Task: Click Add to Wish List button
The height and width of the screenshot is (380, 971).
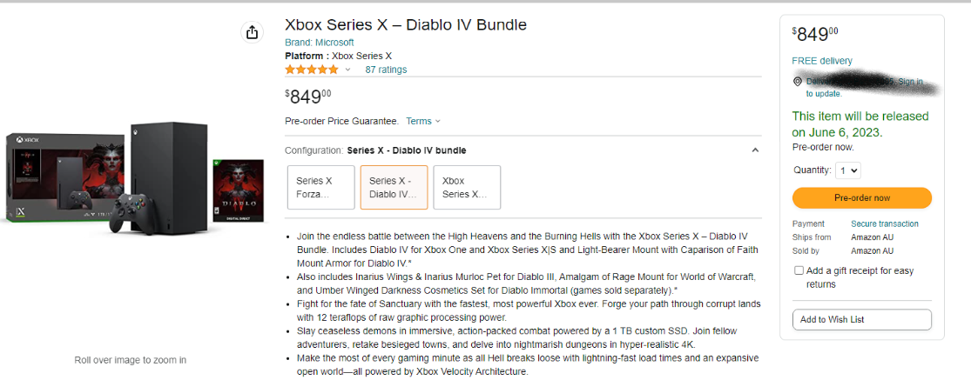Action: pyautogui.click(x=861, y=319)
